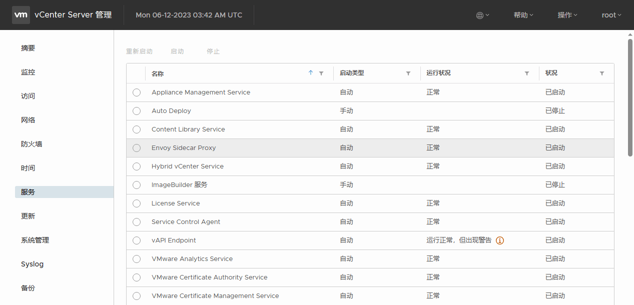Click the Service Control Agent name
This screenshot has height=305, width=634.
[186, 222]
